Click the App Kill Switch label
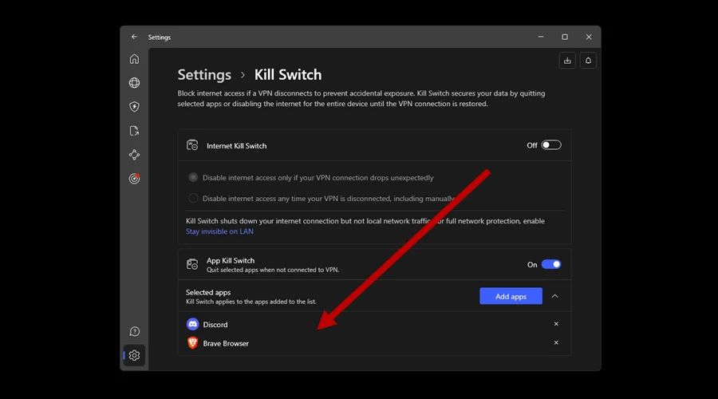 pyautogui.click(x=231, y=260)
